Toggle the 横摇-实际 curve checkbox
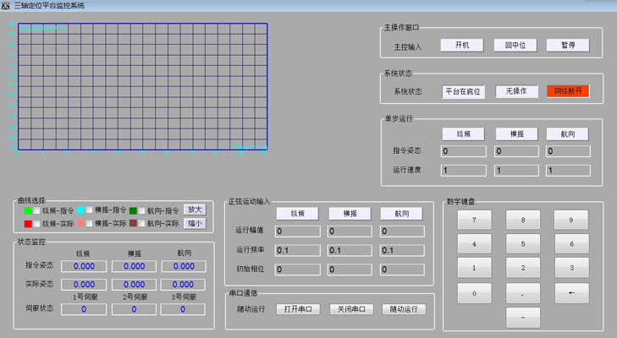This screenshot has height=338, width=617. (90, 224)
